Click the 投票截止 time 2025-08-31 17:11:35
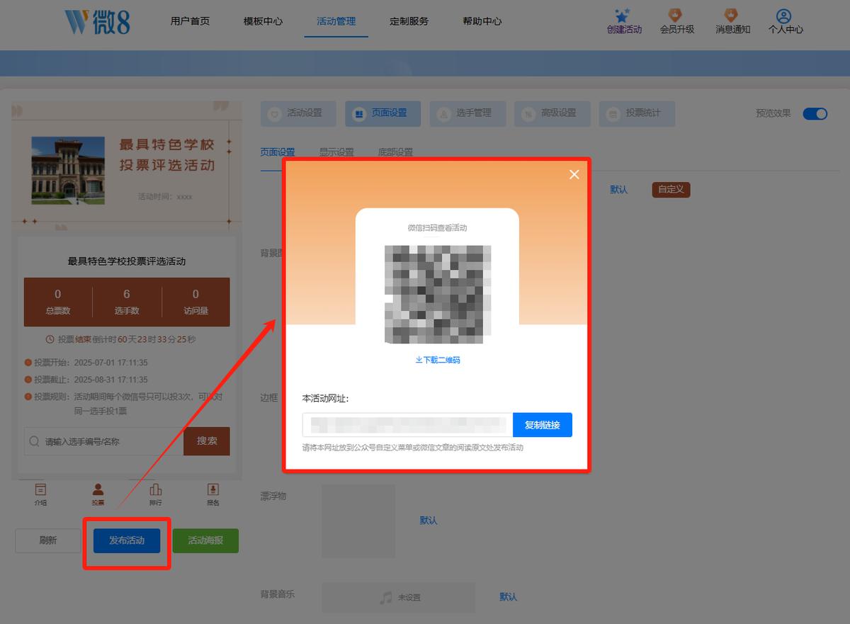850x624 pixels. coord(110,380)
